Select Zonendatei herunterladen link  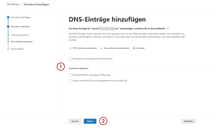(x=117, y=48)
